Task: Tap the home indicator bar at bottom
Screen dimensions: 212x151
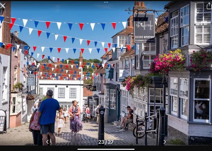Action: point(106,149)
